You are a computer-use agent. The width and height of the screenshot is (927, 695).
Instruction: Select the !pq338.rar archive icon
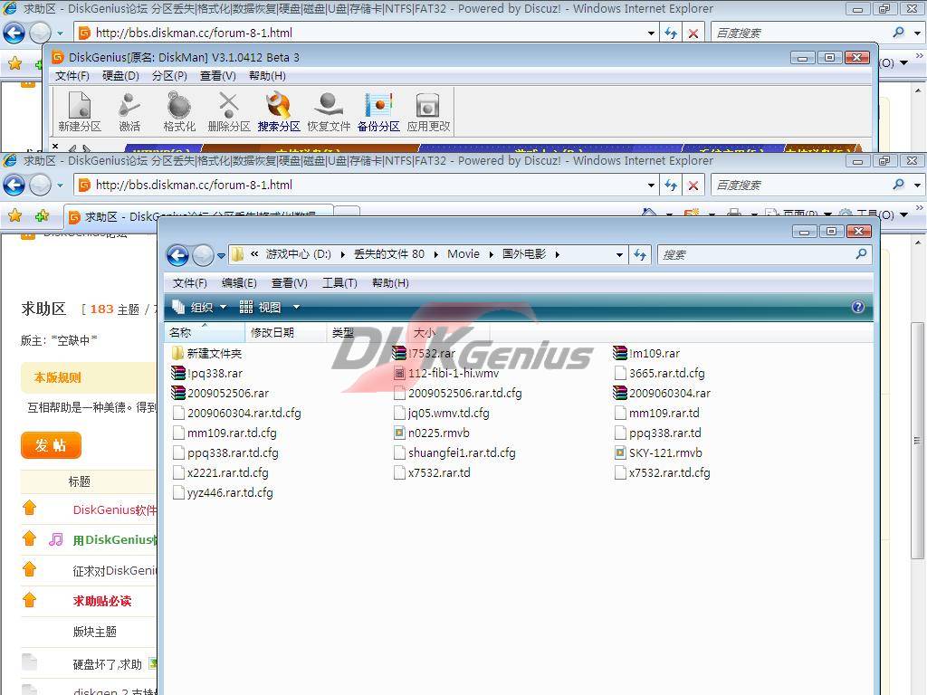point(178,374)
